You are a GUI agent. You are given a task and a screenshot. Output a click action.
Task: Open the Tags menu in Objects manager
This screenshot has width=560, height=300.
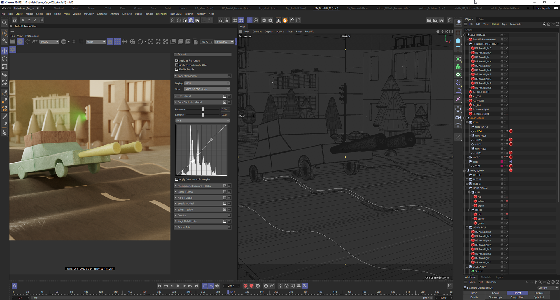coord(504,24)
